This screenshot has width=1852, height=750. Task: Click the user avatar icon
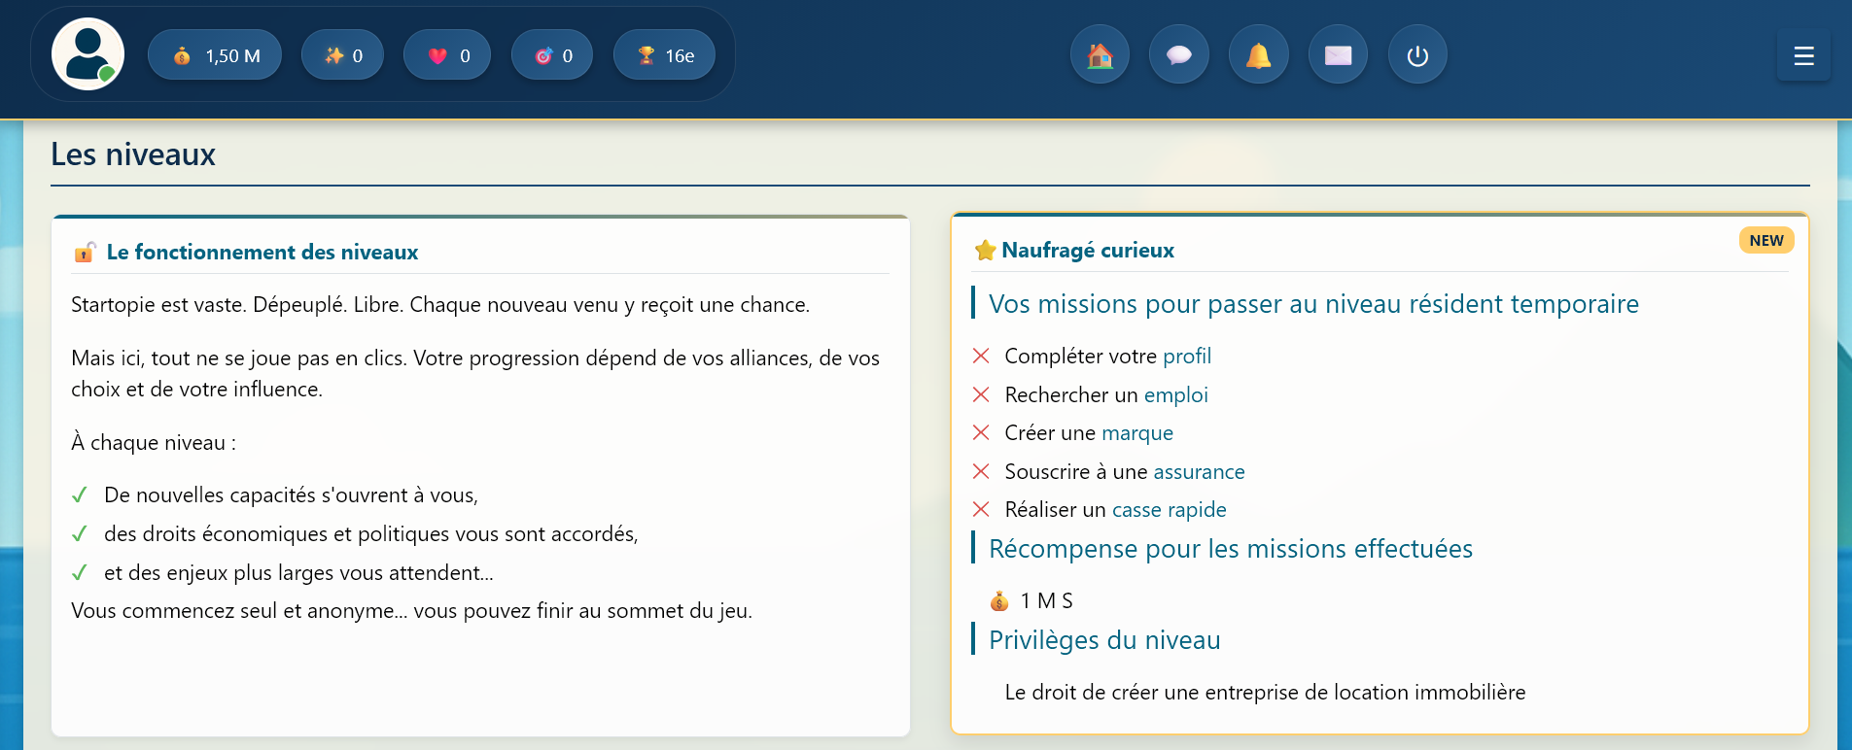(x=87, y=54)
